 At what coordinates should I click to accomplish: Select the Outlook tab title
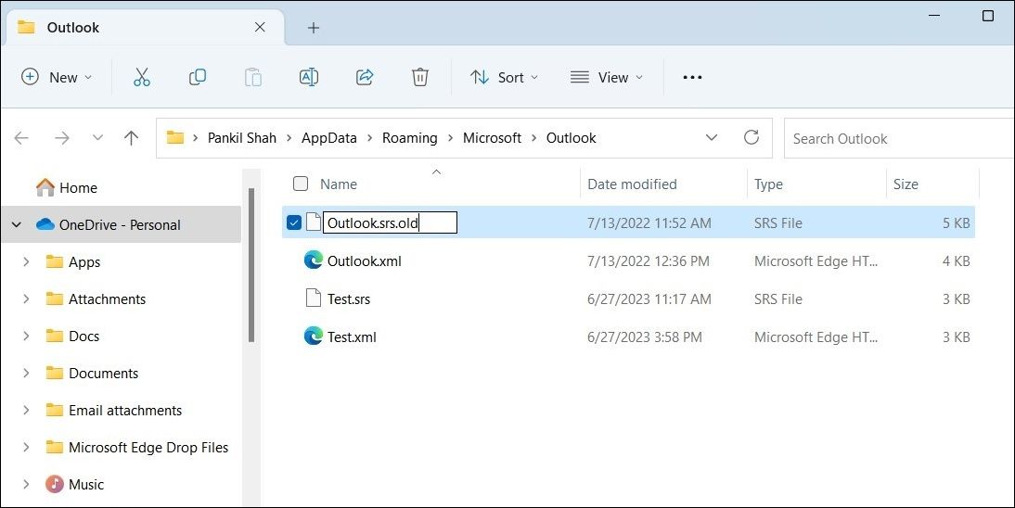[73, 27]
